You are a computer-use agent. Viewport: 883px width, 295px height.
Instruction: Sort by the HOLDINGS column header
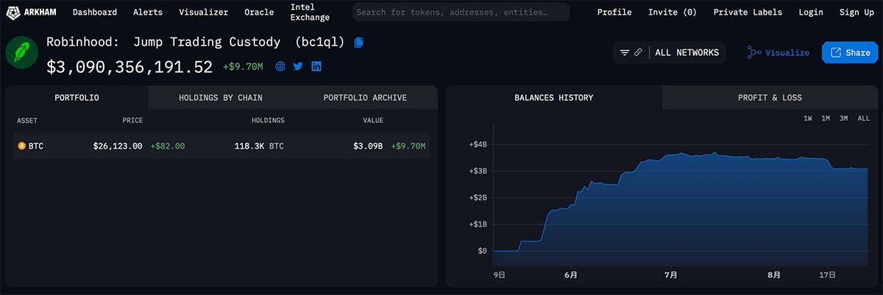click(268, 121)
